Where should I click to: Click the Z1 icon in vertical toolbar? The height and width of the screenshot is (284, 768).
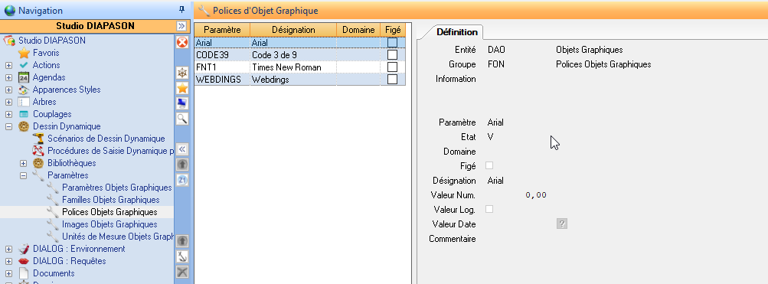point(182,180)
